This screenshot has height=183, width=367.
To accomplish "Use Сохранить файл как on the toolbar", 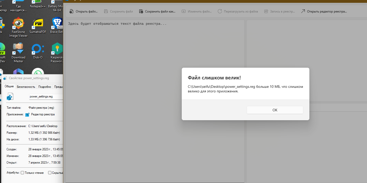I will (x=157, y=11).
